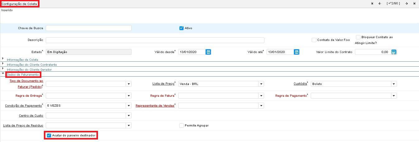The height and width of the screenshot is (142, 419).
Task: Open the Custódia dropdown showing Boleto
Action: coord(394,84)
